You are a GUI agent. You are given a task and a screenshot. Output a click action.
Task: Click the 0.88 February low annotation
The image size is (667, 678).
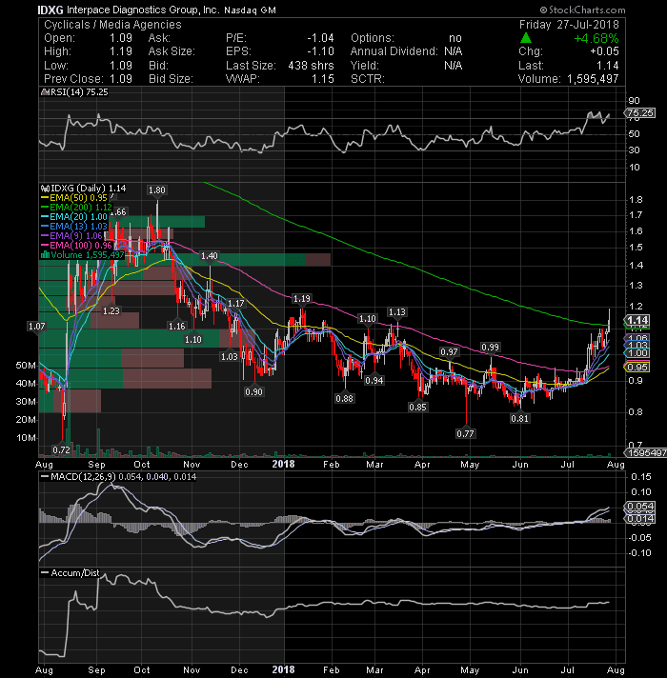(344, 398)
